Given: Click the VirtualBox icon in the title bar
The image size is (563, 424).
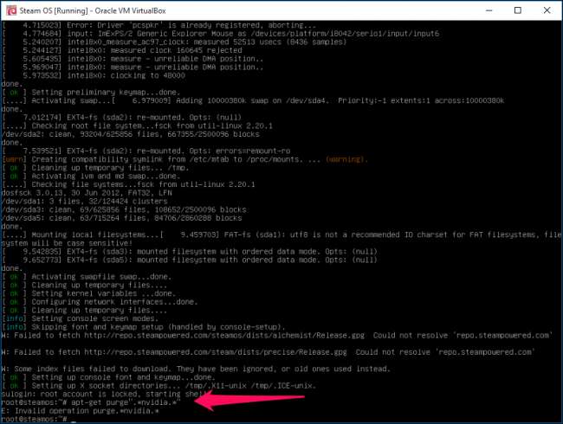Looking at the screenshot, I should tap(11, 10).
